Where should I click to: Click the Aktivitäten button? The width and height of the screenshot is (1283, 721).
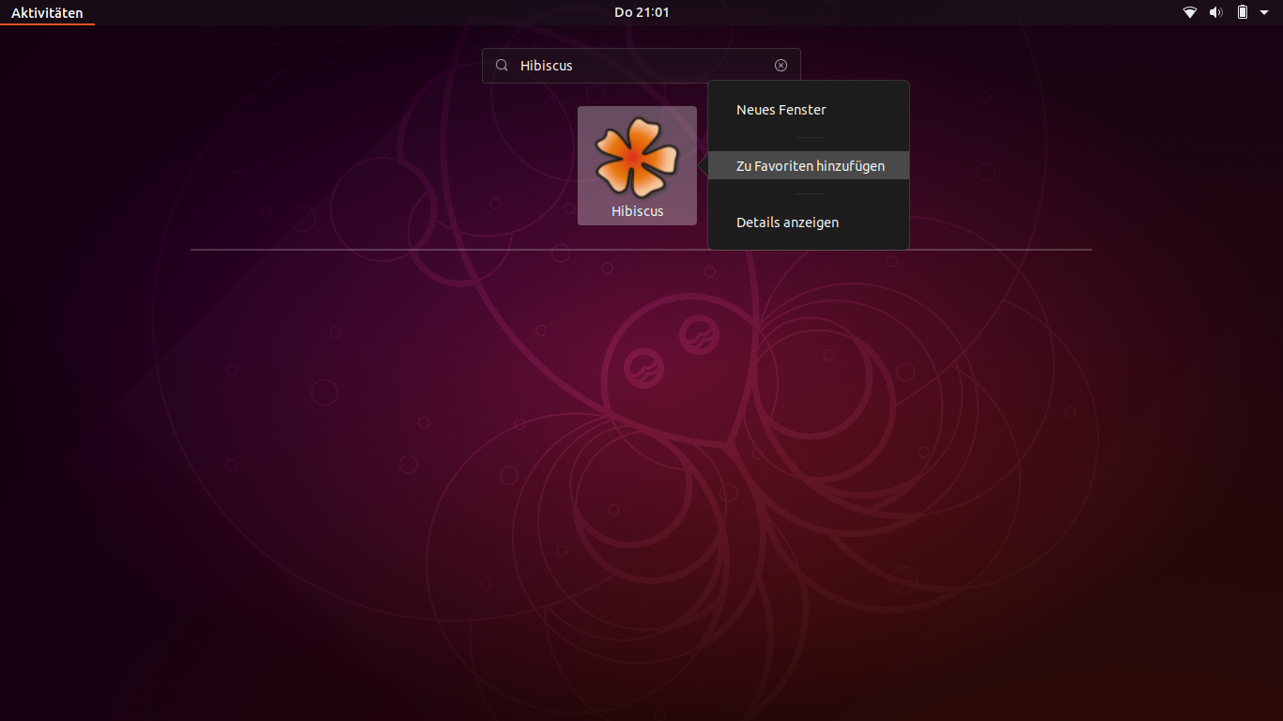pos(47,12)
